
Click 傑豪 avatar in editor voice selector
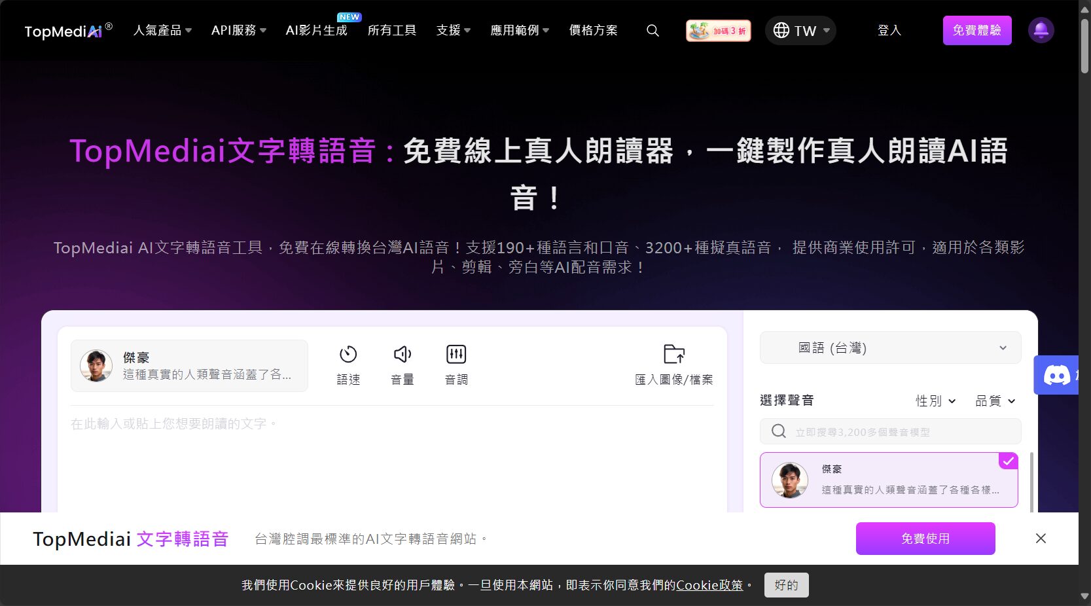[96, 365]
